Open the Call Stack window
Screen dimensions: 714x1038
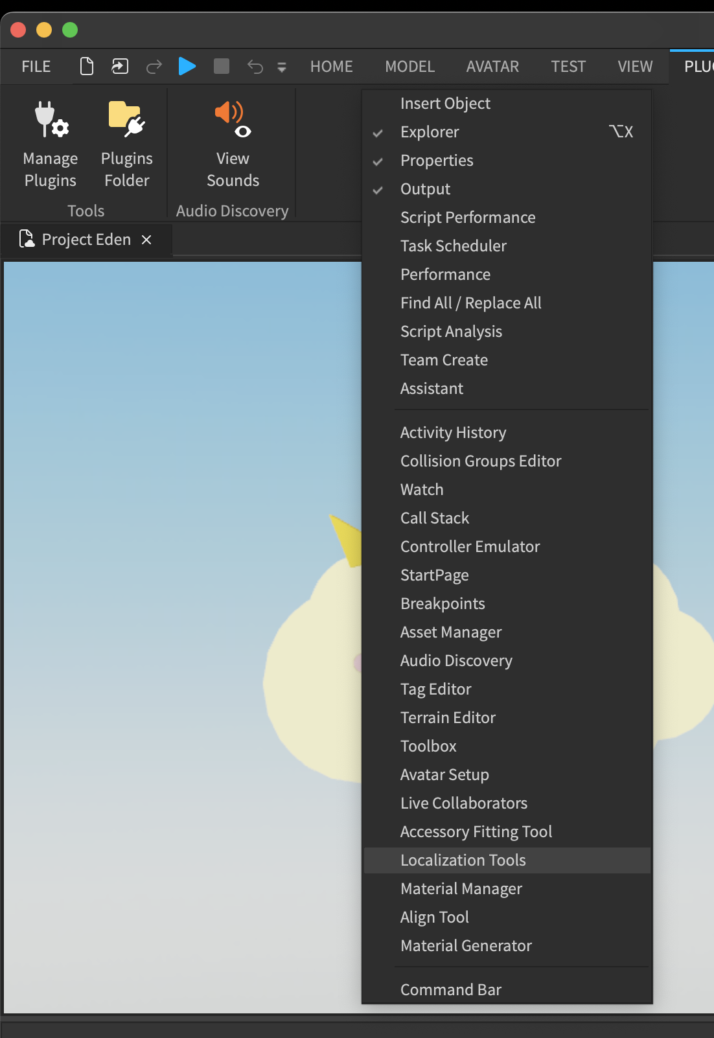[x=507, y=518]
